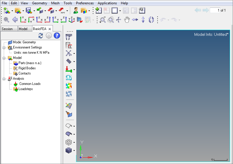Open dropdown beside shaded mesh cube
Viewport: 233px width, 164px height.
[x=74, y=150]
